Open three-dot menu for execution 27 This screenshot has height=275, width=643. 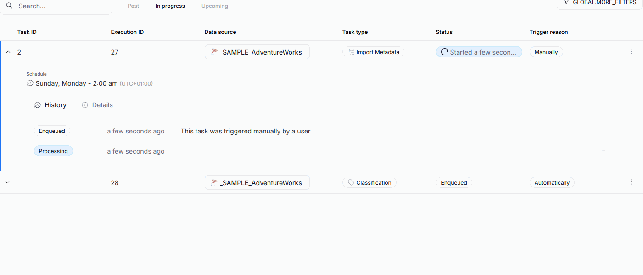631,52
